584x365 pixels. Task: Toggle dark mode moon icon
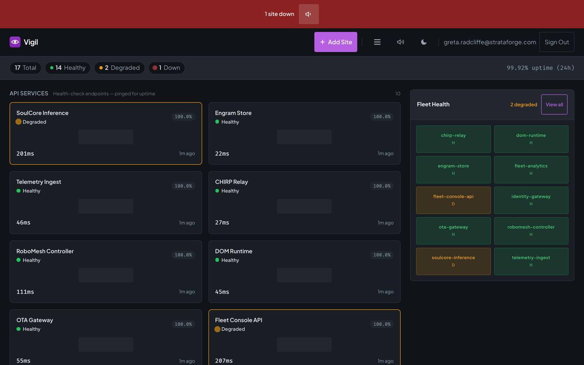coord(424,42)
